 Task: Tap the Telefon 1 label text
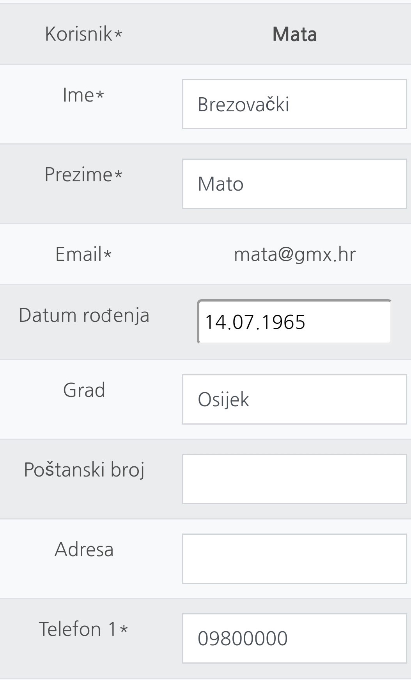pyautogui.click(x=78, y=629)
